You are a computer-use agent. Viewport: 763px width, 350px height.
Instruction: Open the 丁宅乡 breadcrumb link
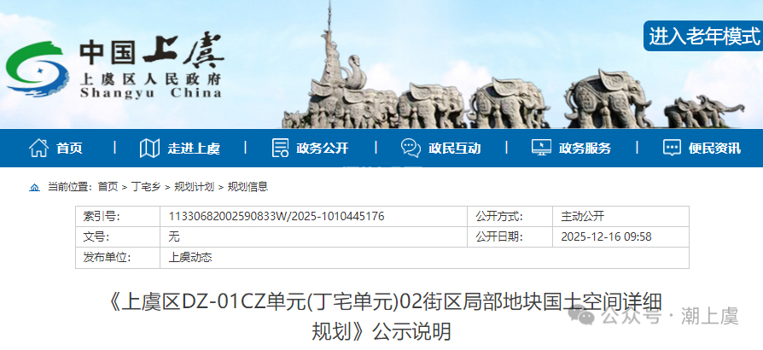coord(145,187)
